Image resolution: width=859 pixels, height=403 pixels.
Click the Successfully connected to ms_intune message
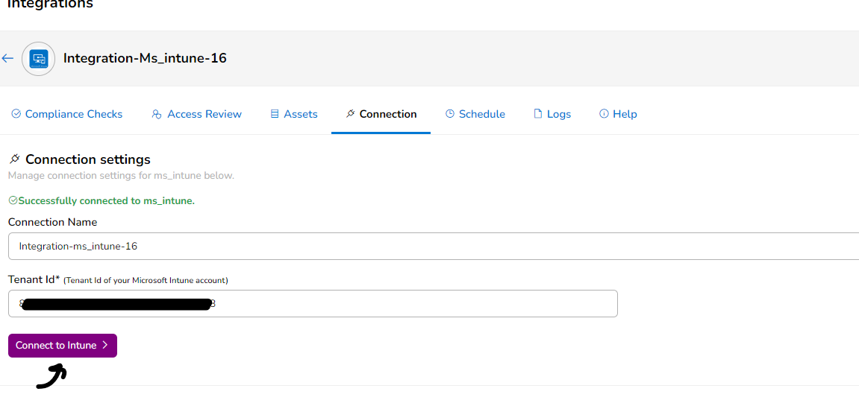tap(102, 200)
